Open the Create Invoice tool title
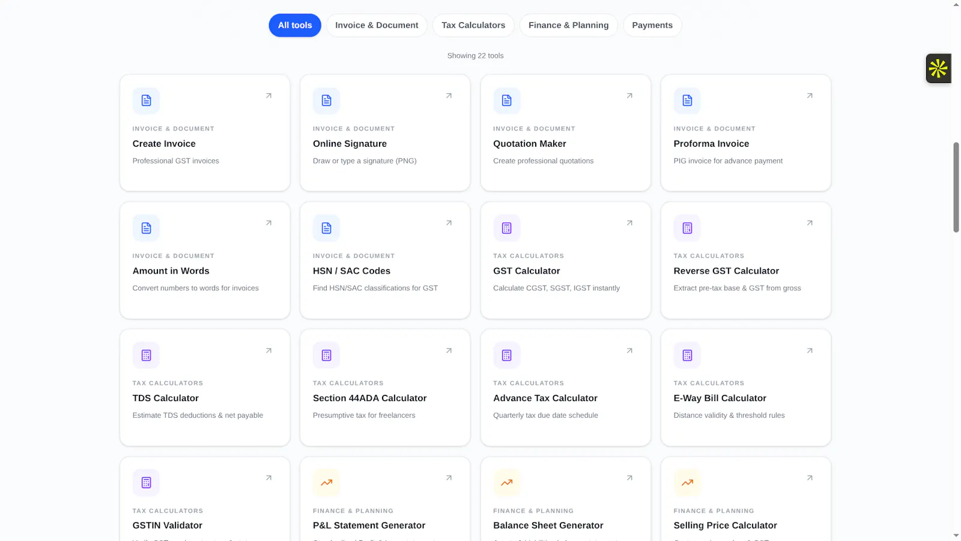The width and height of the screenshot is (961, 541). pos(164,144)
